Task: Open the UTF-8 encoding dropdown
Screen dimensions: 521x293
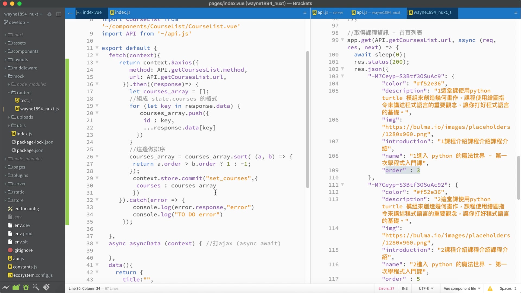Action: tap(426, 288)
